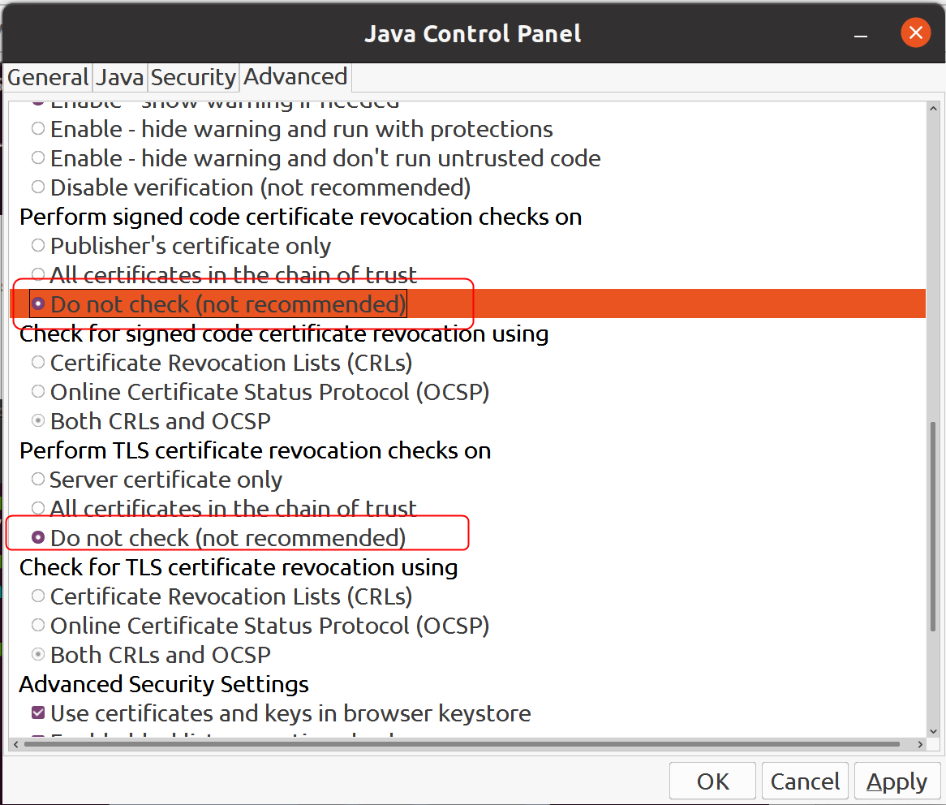Switch to the Security tab
This screenshot has height=805, width=946.
click(193, 78)
